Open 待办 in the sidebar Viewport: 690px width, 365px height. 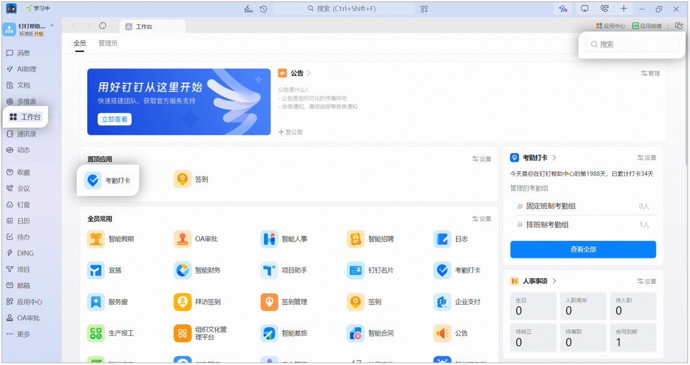[18, 237]
